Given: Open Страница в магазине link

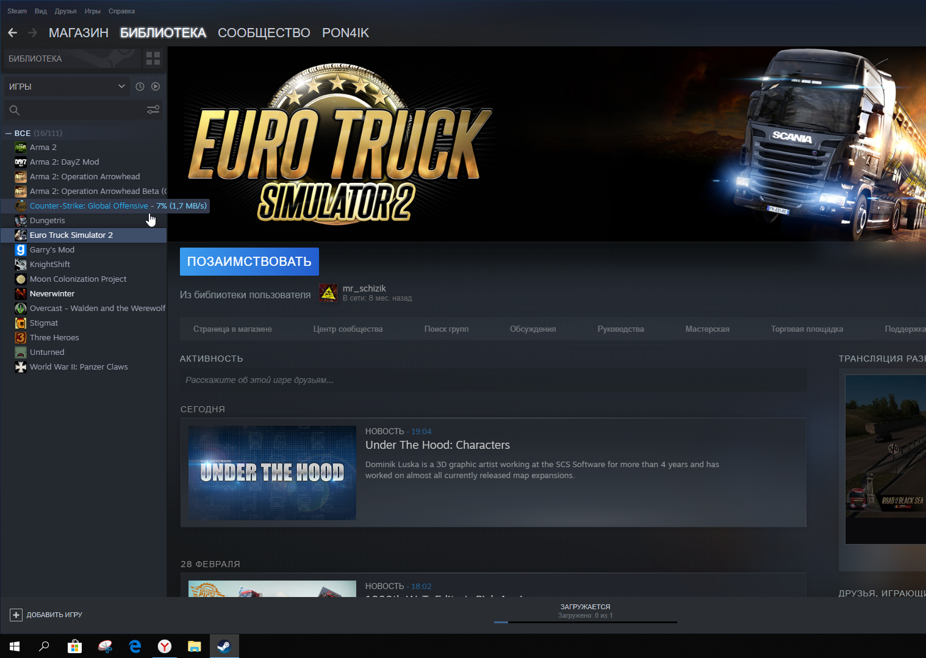Looking at the screenshot, I should (232, 329).
